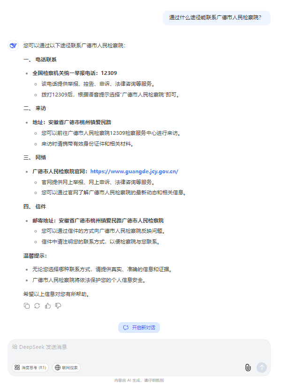Click line 广德市人民检察院将依法保护您的个人信息安全
This screenshot has height=383, width=295.
pyautogui.click(x=89, y=280)
